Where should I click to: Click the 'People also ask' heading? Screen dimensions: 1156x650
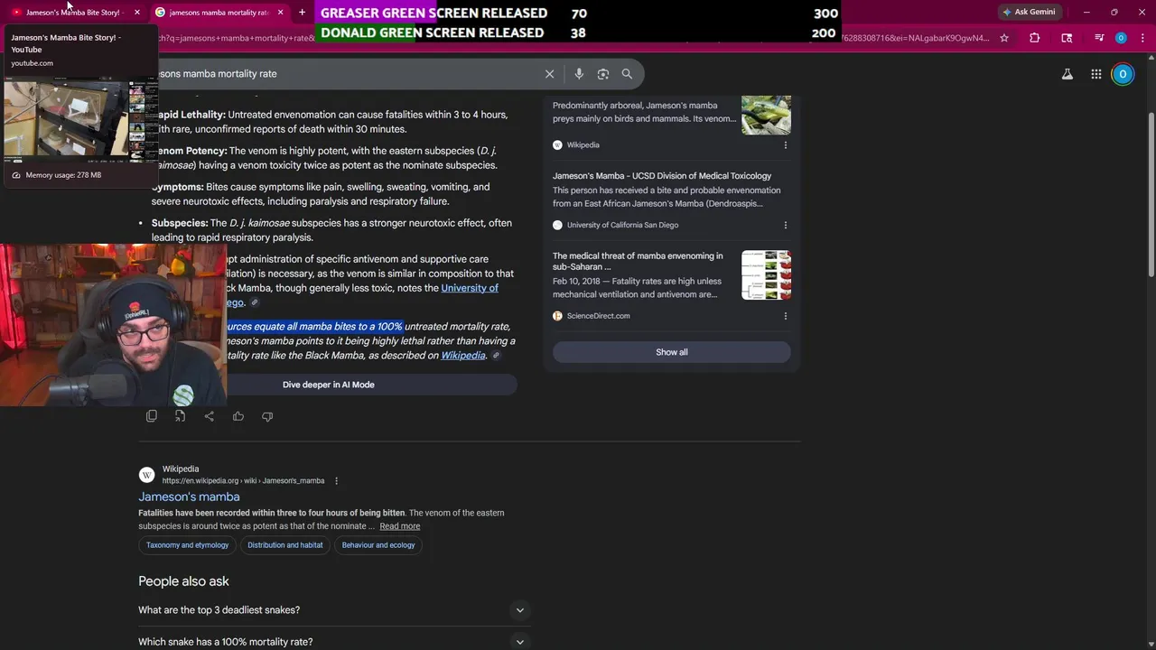[183, 581]
